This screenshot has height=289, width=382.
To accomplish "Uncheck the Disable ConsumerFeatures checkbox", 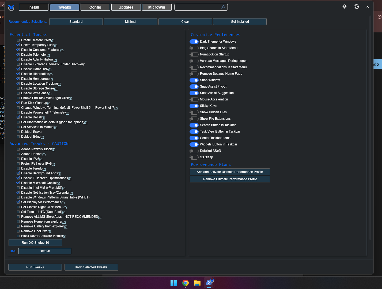I will [x=18, y=50].
